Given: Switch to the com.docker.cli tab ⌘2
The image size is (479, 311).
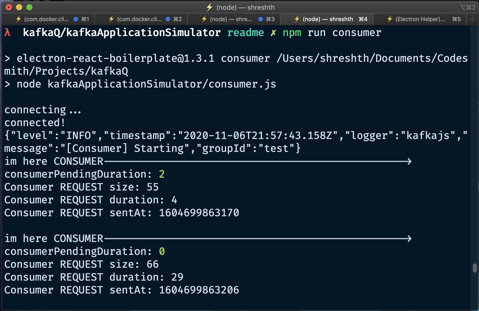Looking at the screenshot, I should (x=141, y=19).
